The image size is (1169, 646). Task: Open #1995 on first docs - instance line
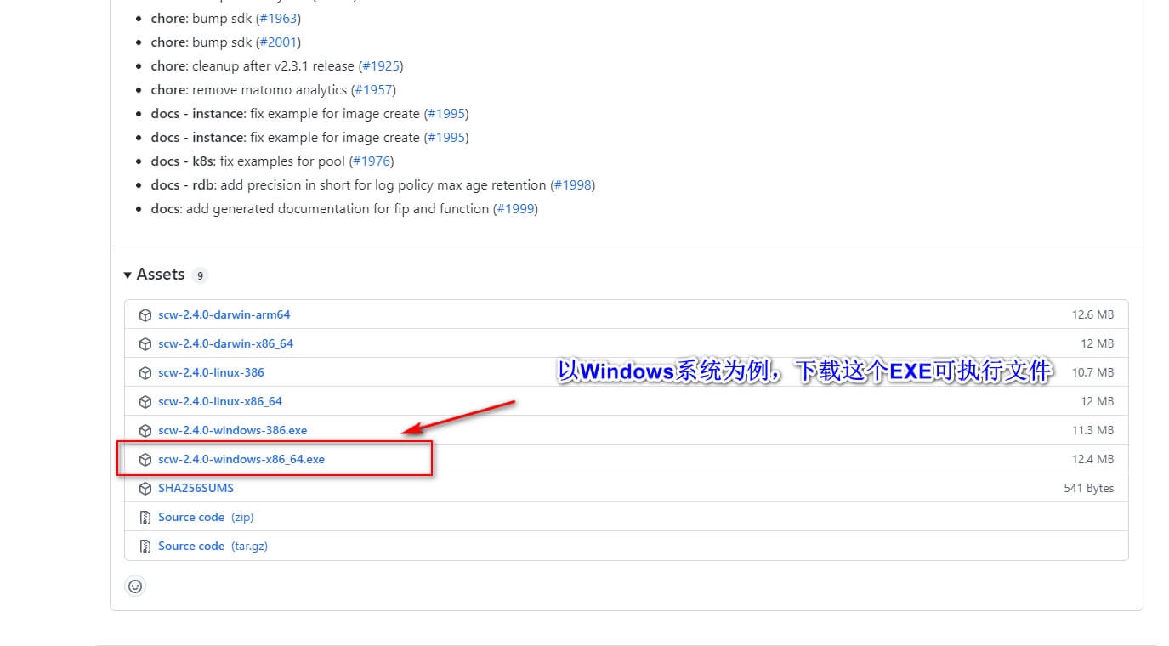(x=445, y=113)
